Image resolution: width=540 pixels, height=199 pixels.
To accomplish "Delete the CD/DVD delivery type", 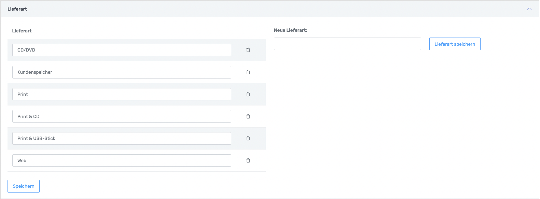I will 248,50.
